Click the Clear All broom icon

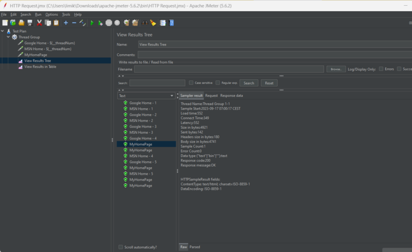135,23
